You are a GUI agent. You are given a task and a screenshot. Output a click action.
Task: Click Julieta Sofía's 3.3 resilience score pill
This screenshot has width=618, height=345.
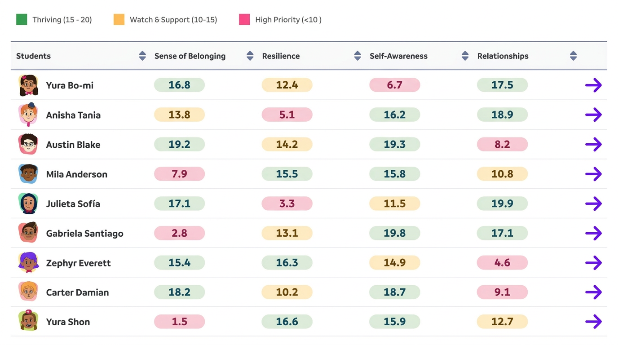tap(287, 203)
